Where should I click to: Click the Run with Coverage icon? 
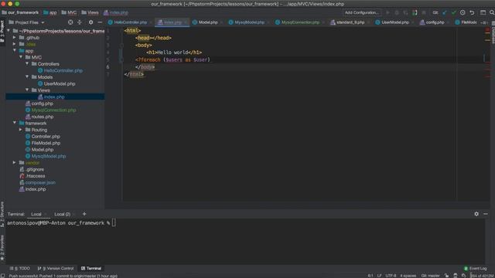click(405, 12)
